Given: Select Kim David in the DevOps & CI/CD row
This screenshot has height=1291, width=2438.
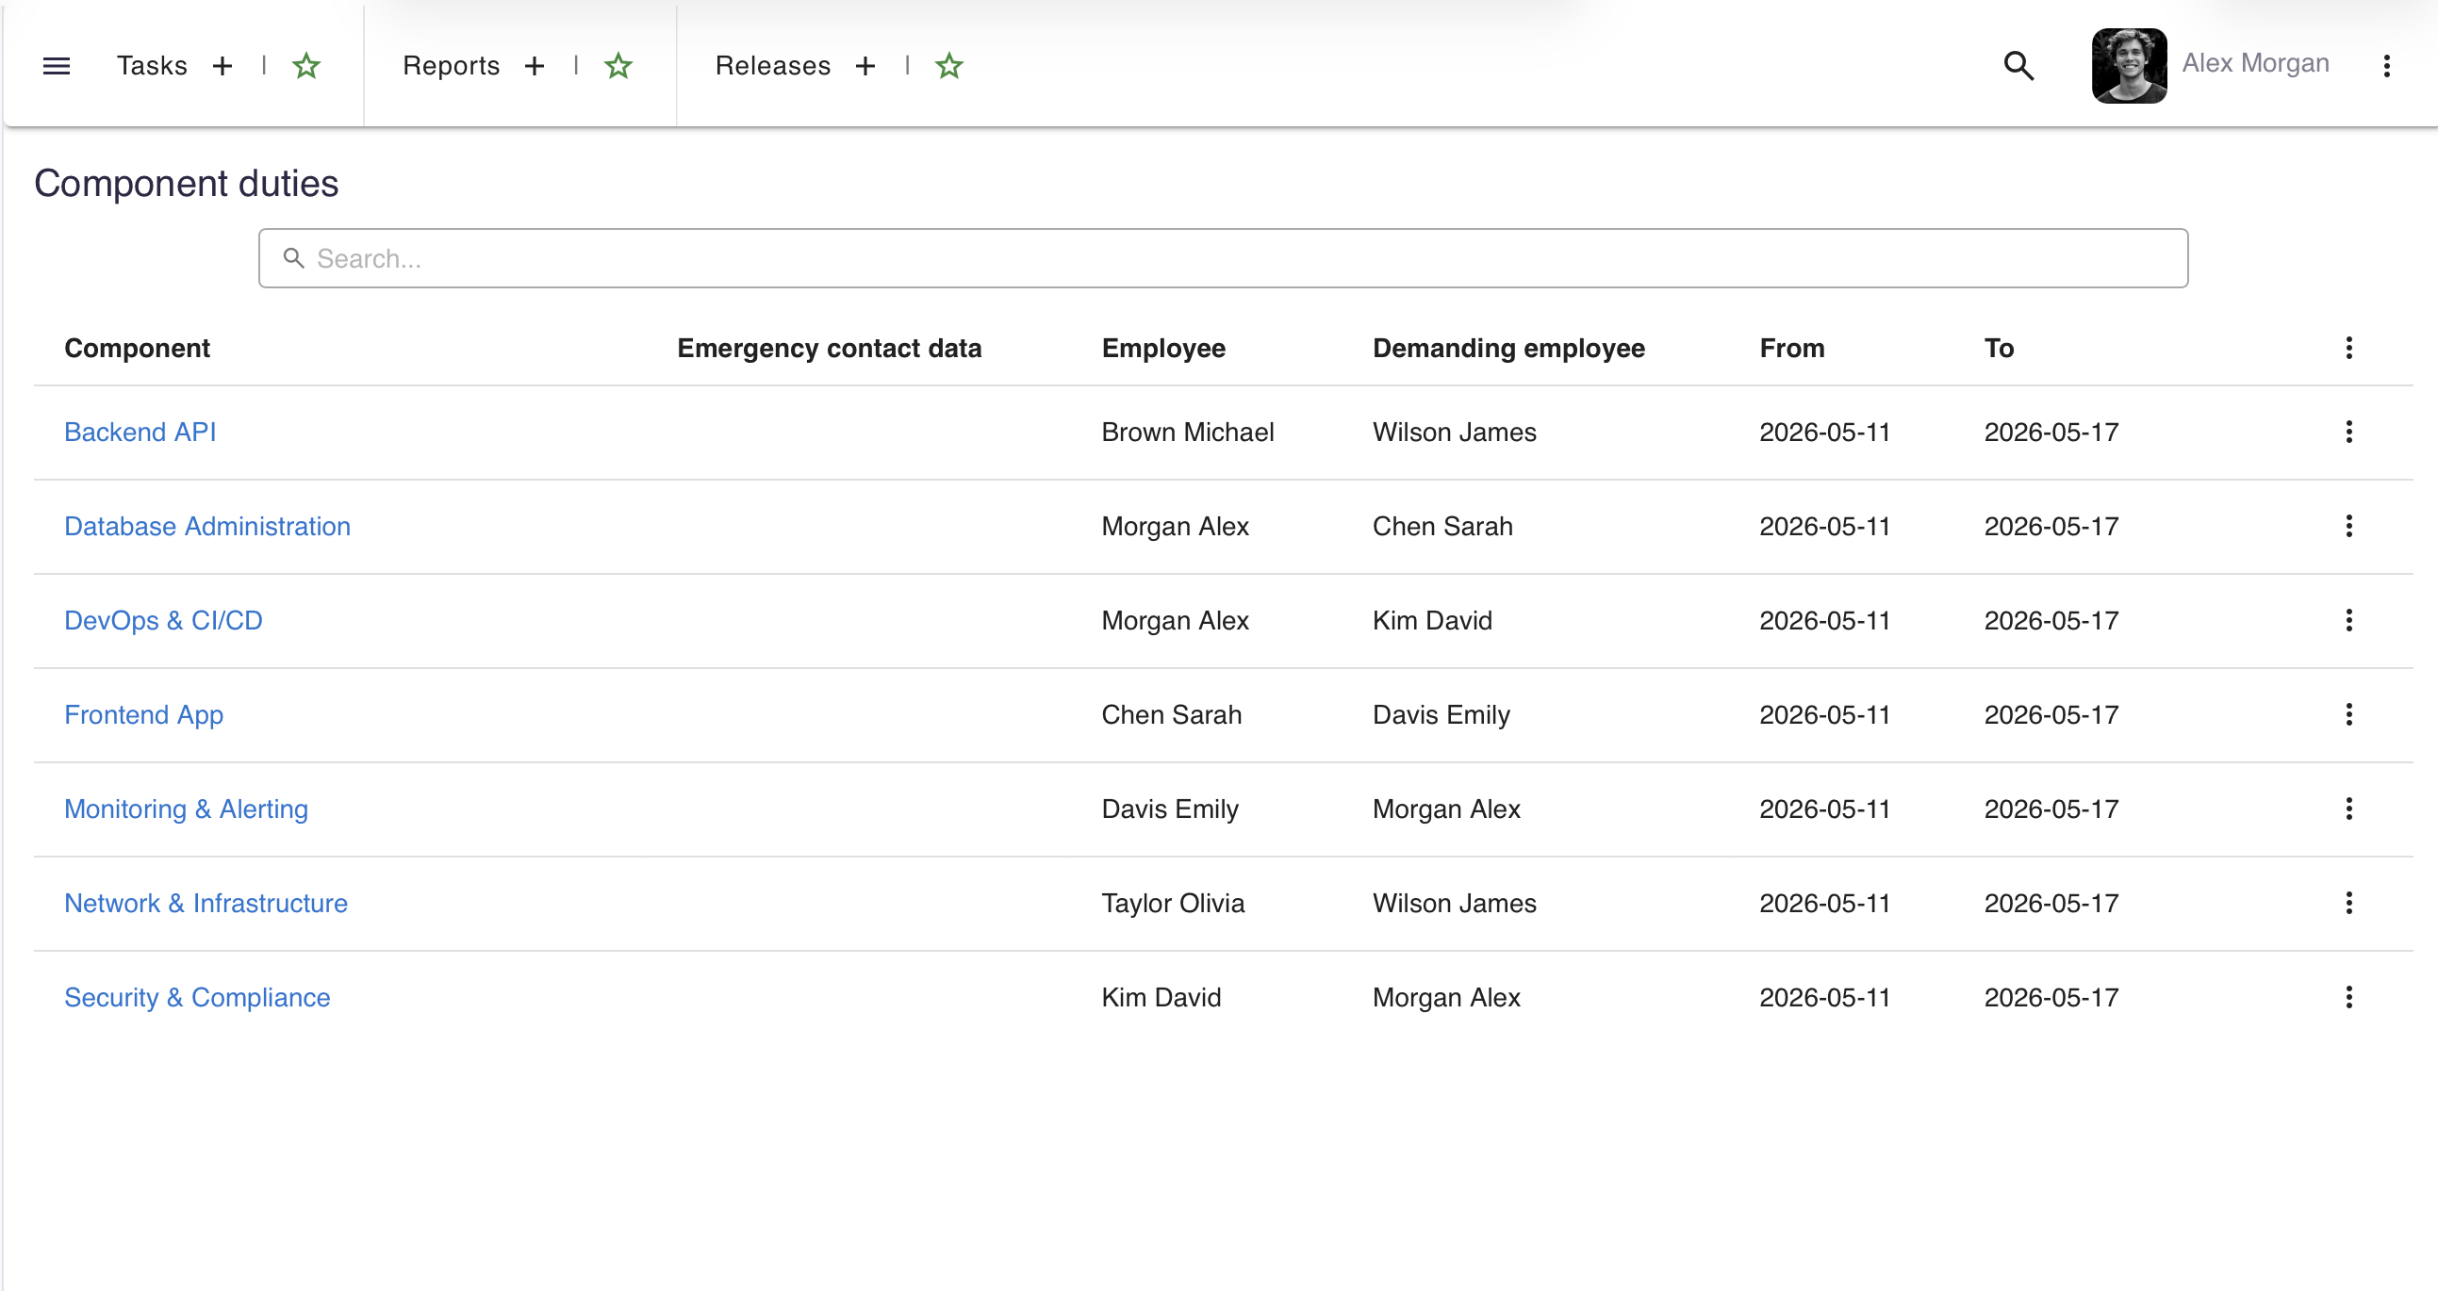Looking at the screenshot, I should pyautogui.click(x=1432, y=619).
